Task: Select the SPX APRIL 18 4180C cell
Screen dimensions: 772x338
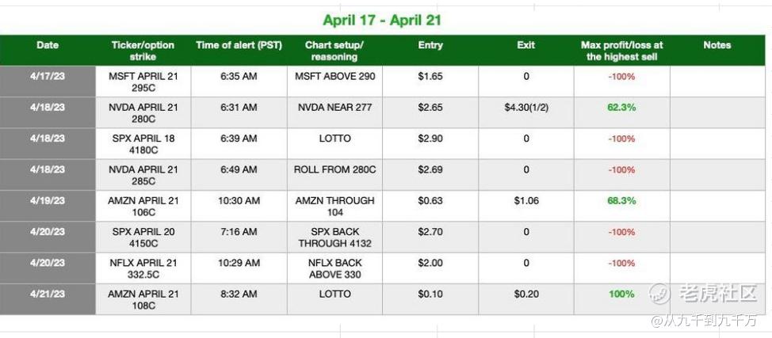Action: coord(143,143)
